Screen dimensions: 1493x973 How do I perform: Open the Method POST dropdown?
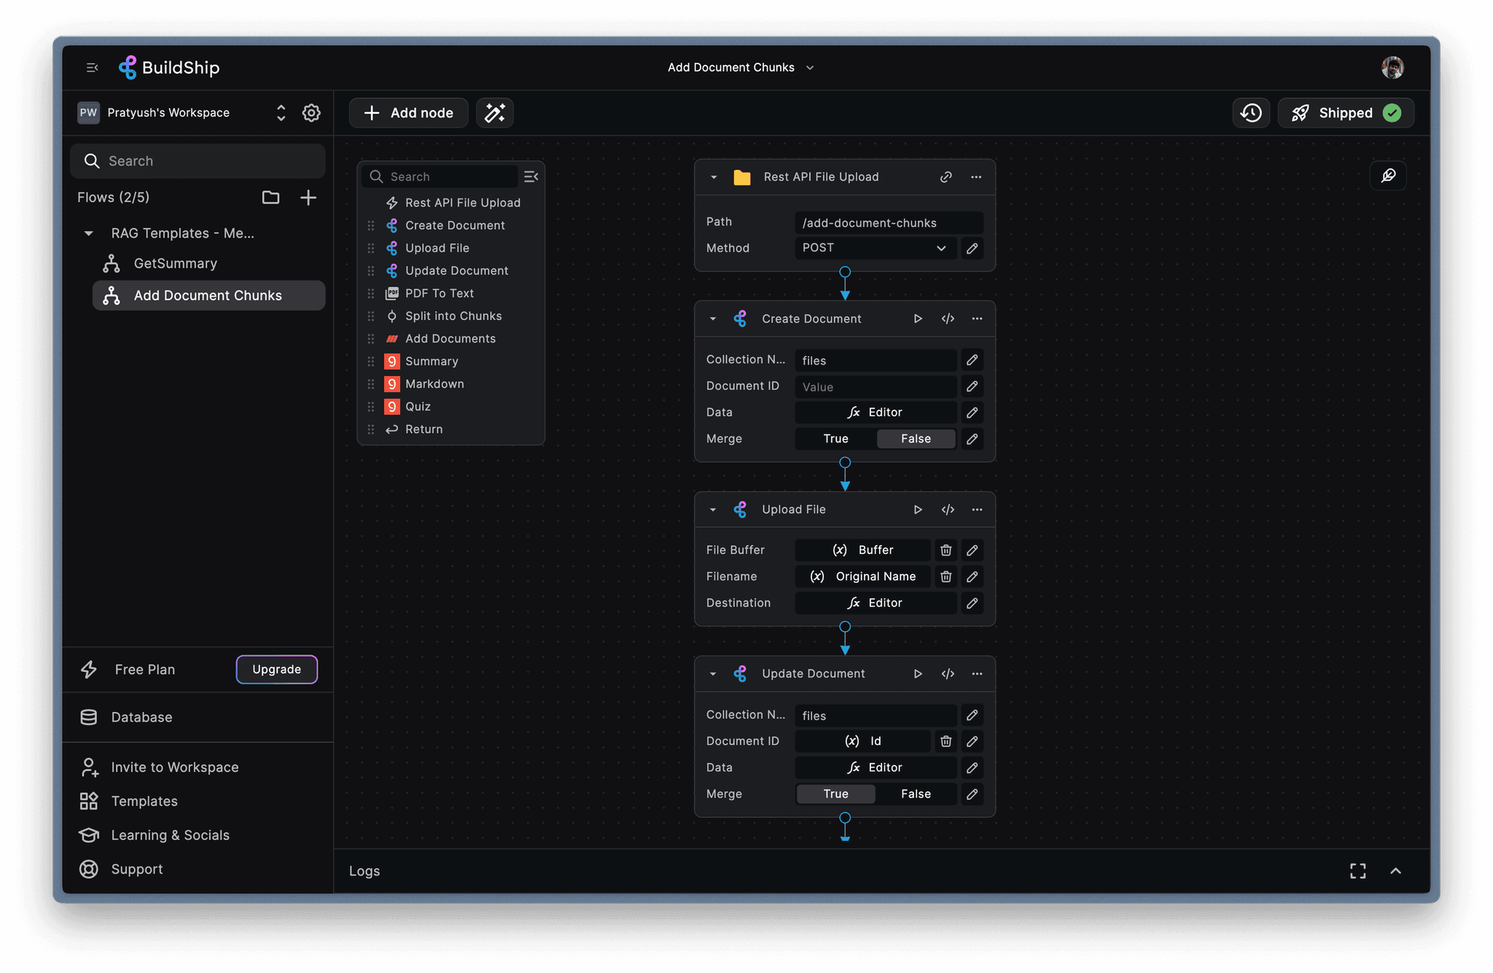pyautogui.click(x=875, y=248)
